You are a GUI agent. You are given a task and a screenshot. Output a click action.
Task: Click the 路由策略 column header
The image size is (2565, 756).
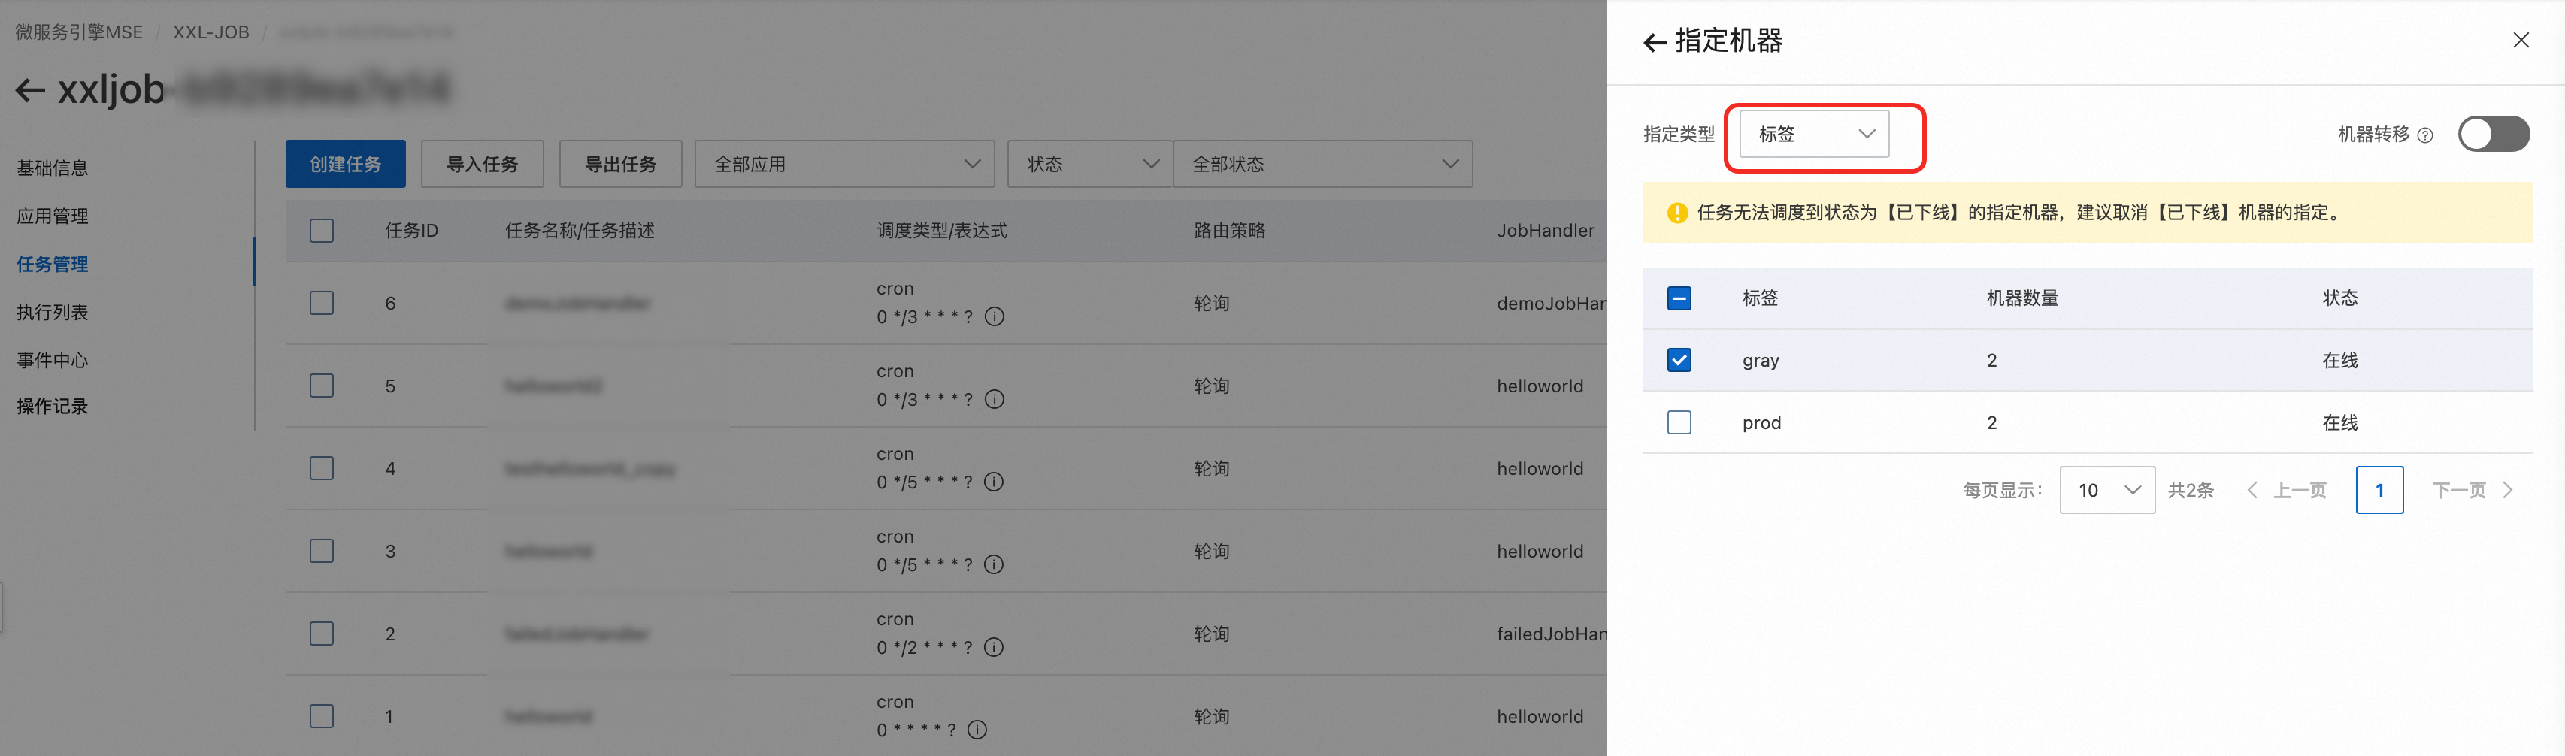pos(1230,231)
